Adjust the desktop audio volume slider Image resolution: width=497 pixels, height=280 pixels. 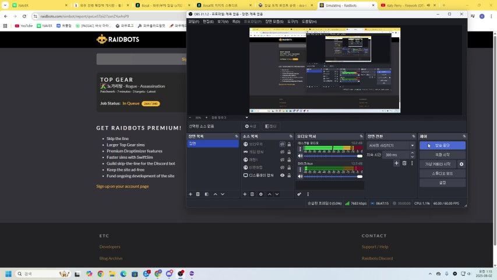(333, 156)
